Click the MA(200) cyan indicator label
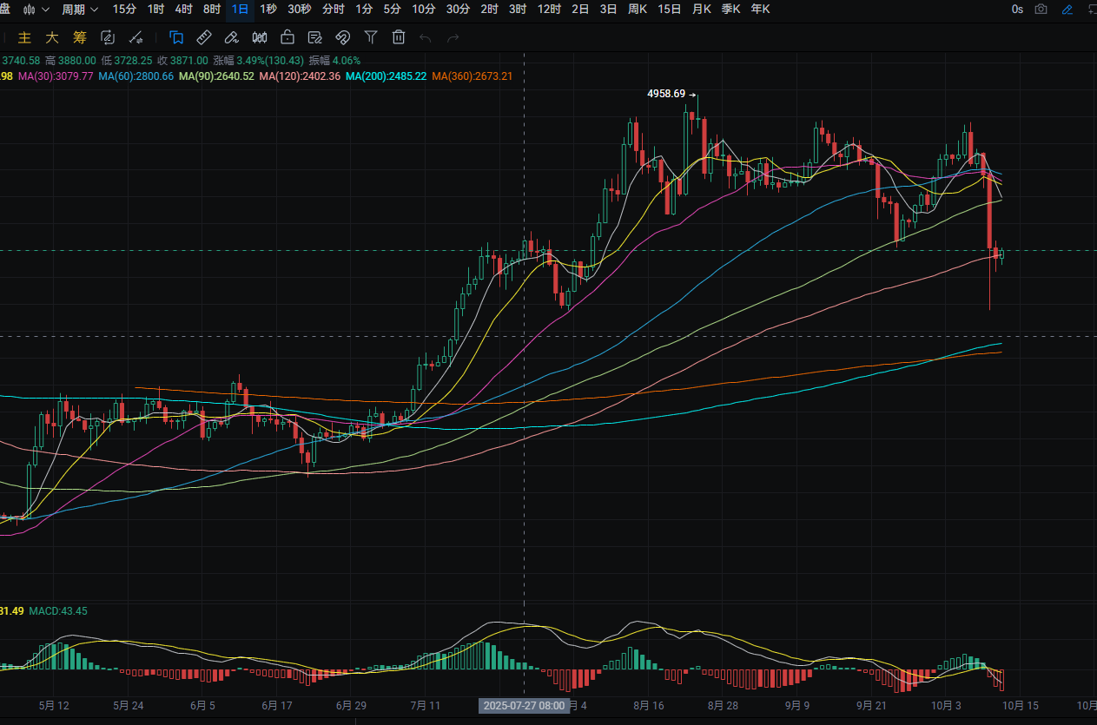 pos(386,76)
